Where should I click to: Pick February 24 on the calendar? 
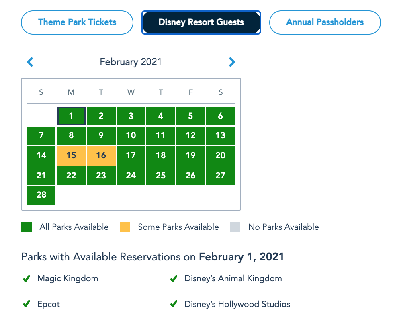tap(131, 175)
